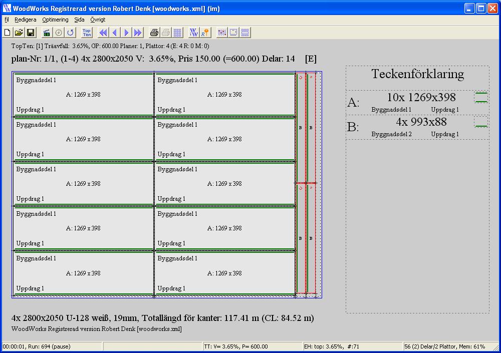Select the top-left A: 1269 x 398 panel
This screenshot has height=353, width=501.
(83, 95)
